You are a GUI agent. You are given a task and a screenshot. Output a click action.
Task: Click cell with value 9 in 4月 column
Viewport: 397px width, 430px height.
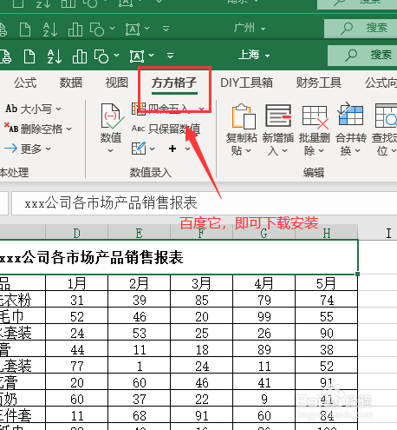pos(264,399)
